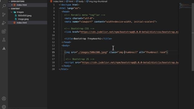
Task: Open the Manage gear icon
Action: pos(4,107)
